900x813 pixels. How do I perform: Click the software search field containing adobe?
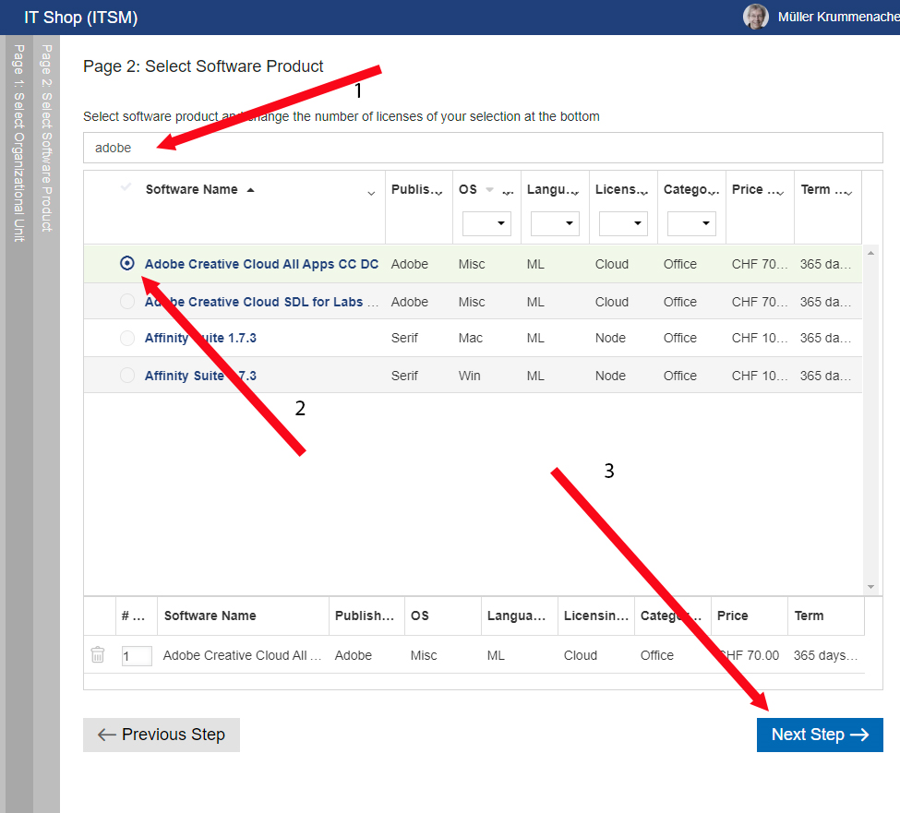point(483,148)
